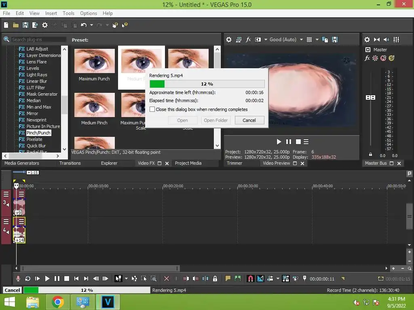Click Open Mixing Console icon
The width and height of the screenshot is (414, 310).
click(x=396, y=40)
